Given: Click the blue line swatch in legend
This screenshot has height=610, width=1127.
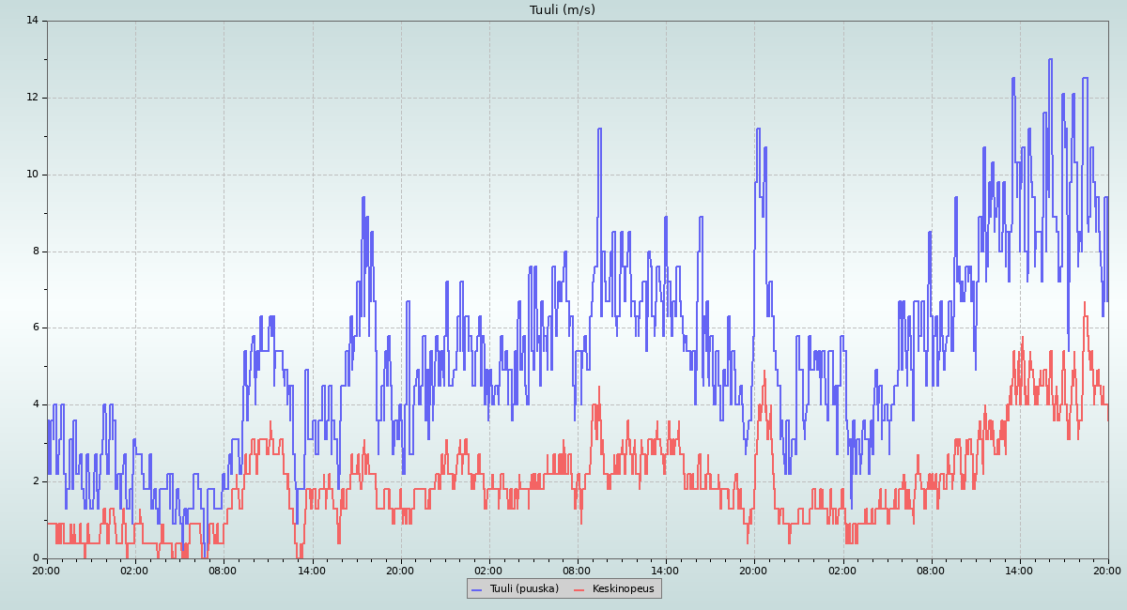Looking at the screenshot, I should click(477, 589).
